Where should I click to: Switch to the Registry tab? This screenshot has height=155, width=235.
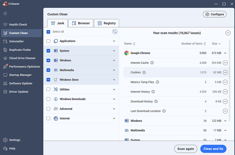click(x=107, y=23)
